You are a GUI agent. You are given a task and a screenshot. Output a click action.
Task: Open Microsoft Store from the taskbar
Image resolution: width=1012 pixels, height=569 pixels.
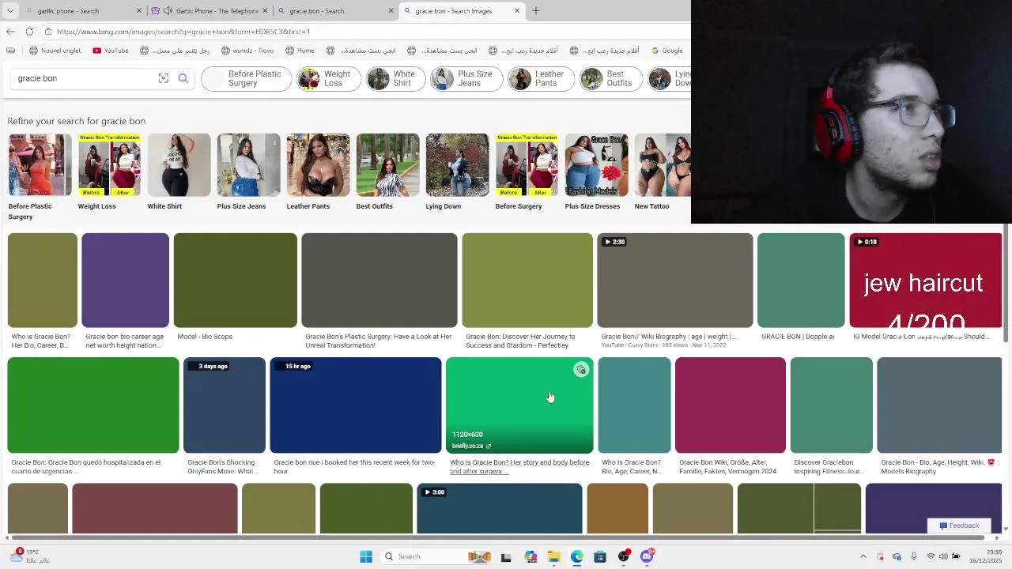click(x=600, y=556)
